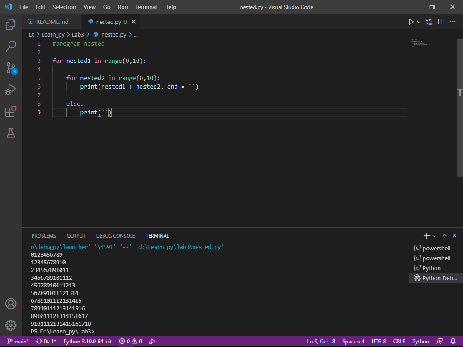Click Ln 9, Col 18 go-to-line indicator
463x347 pixels.
coord(321,342)
